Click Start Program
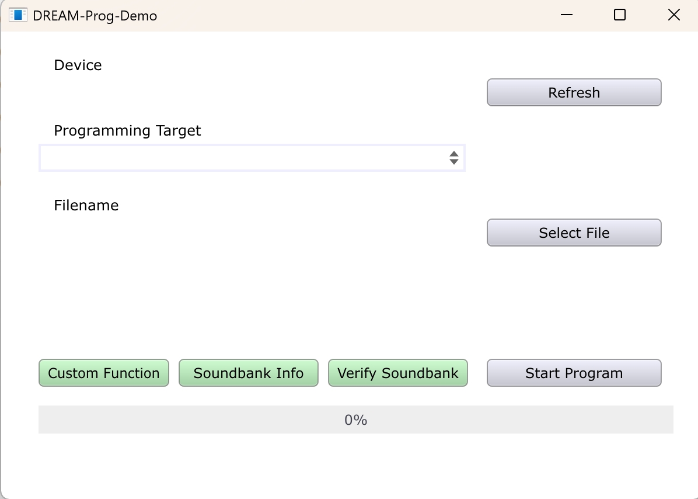Viewport: 698px width, 499px height. (574, 373)
